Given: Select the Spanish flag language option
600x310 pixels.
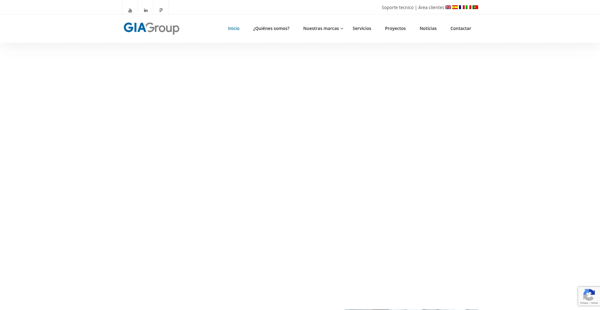Looking at the screenshot, I should [x=455, y=7].
